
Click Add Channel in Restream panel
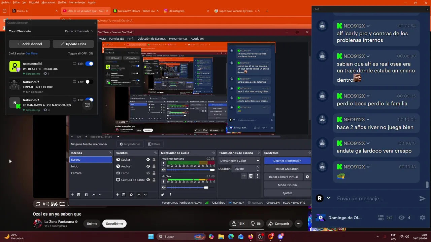(x=29, y=44)
